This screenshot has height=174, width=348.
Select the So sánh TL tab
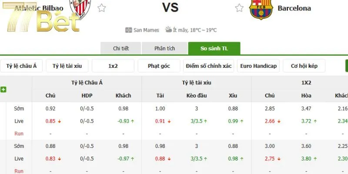pyautogui.click(x=214, y=48)
